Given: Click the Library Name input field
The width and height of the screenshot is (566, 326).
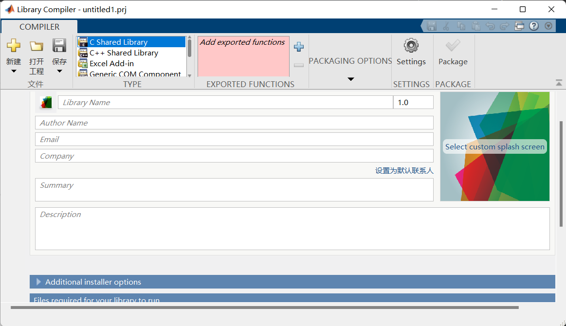Looking at the screenshot, I should pyautogui.click(x=225, y=102).
